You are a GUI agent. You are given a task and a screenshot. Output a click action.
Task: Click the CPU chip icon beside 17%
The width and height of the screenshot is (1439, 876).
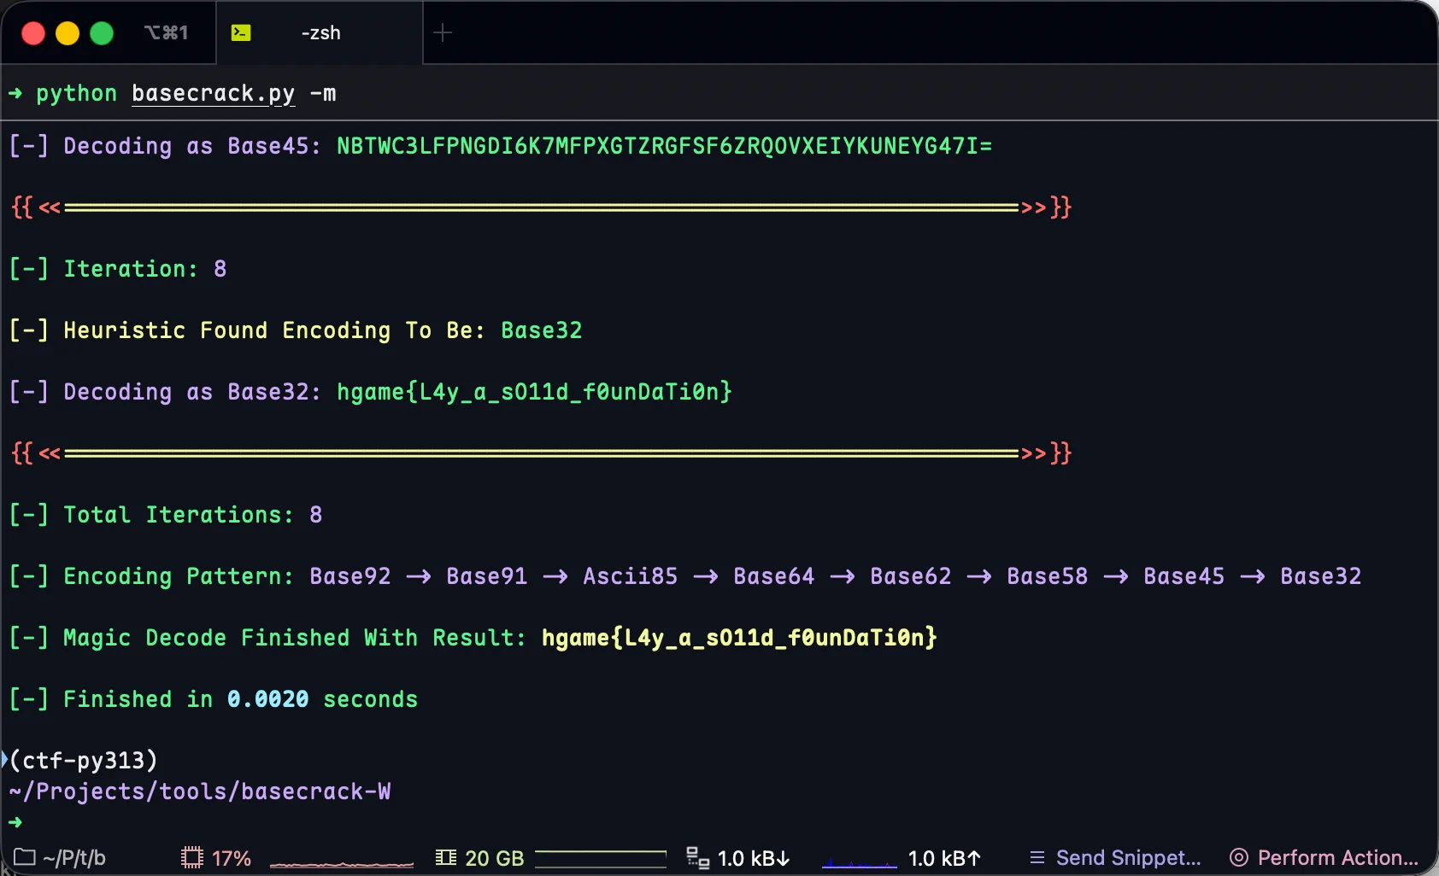pyautogui.click(x=192, y=857)
